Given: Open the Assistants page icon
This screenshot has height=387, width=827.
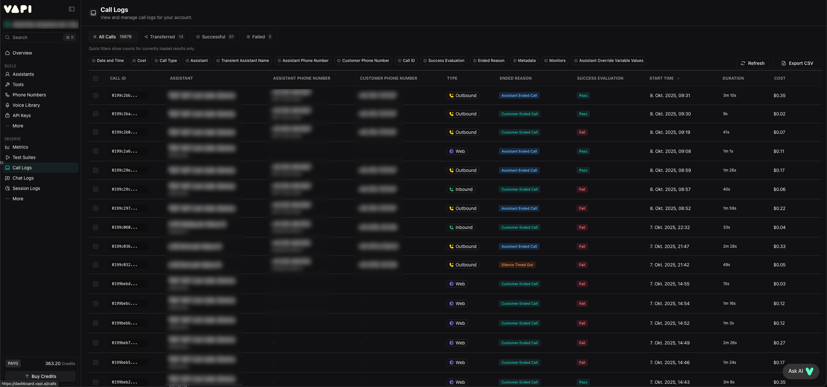Looking at the screenshot, I should pyautogui.click(x=7, y=74).
